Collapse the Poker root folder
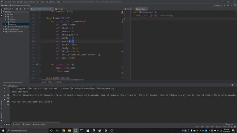 [x=4, y=12]
